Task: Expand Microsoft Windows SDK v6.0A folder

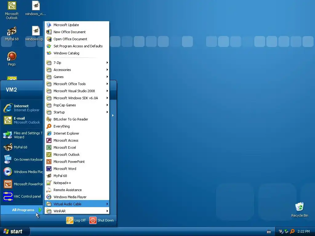Action: pos(77,98)
